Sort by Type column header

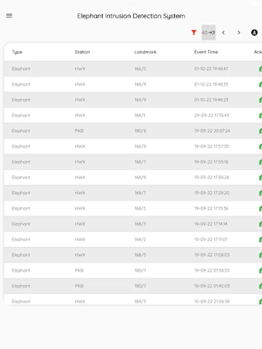tap(17, 52)
